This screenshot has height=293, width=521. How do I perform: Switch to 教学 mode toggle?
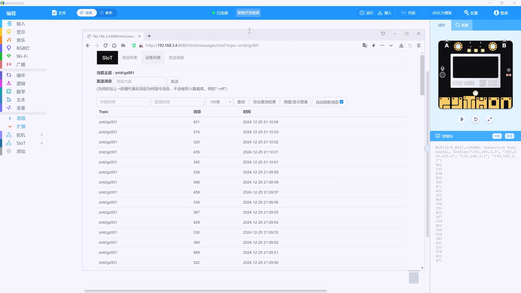click(106, 13)
